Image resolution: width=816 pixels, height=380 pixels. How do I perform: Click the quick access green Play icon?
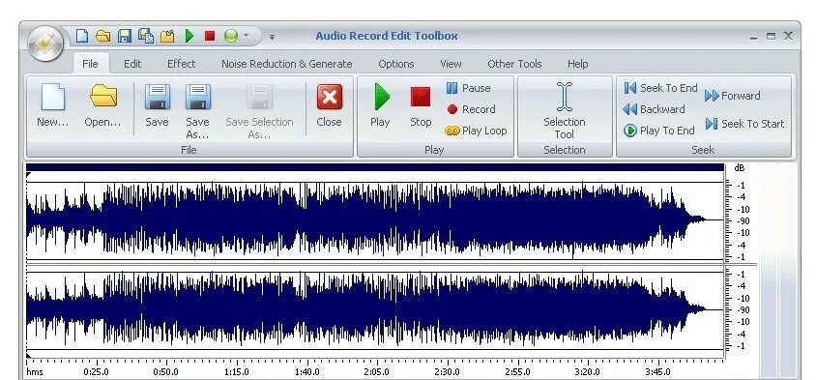(189, 36)
